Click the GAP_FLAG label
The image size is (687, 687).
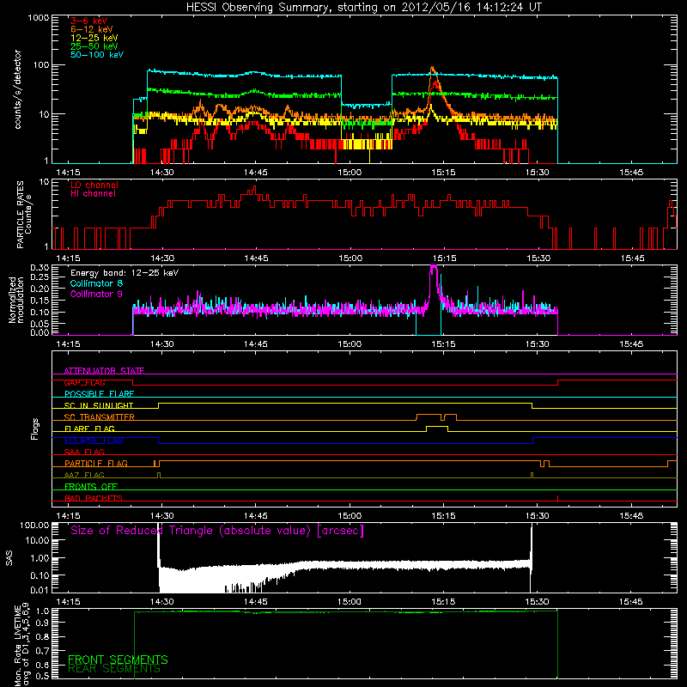84,382
